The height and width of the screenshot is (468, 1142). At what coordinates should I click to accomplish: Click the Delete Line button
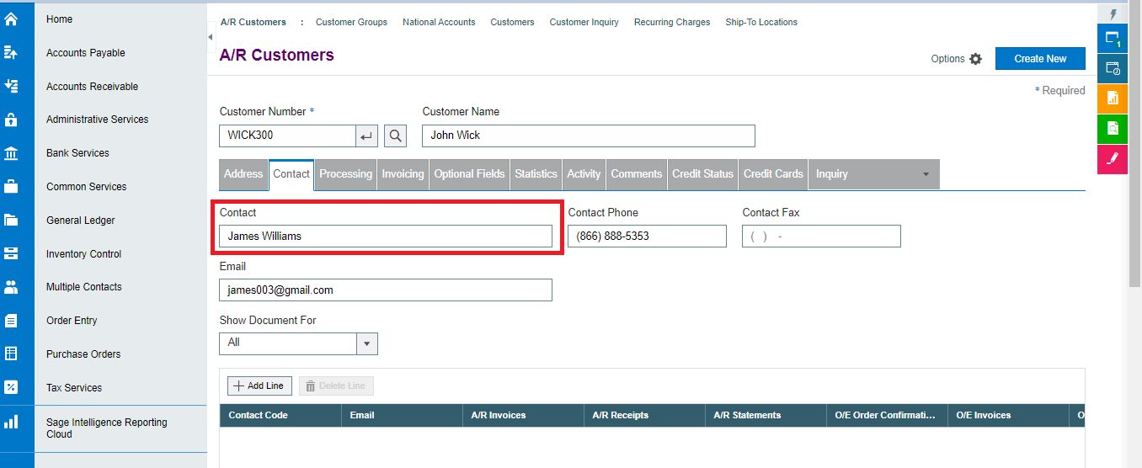pos(336,386)
